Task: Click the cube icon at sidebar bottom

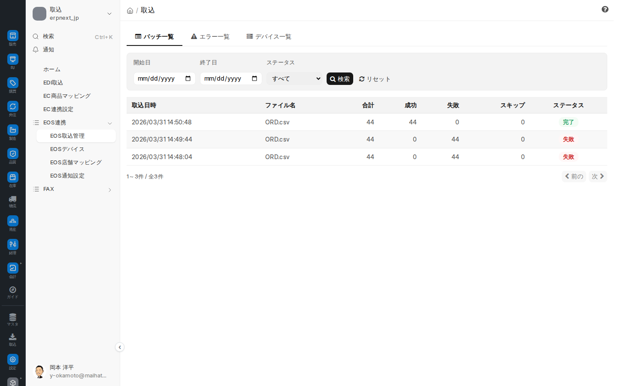Action: (13, 382)
